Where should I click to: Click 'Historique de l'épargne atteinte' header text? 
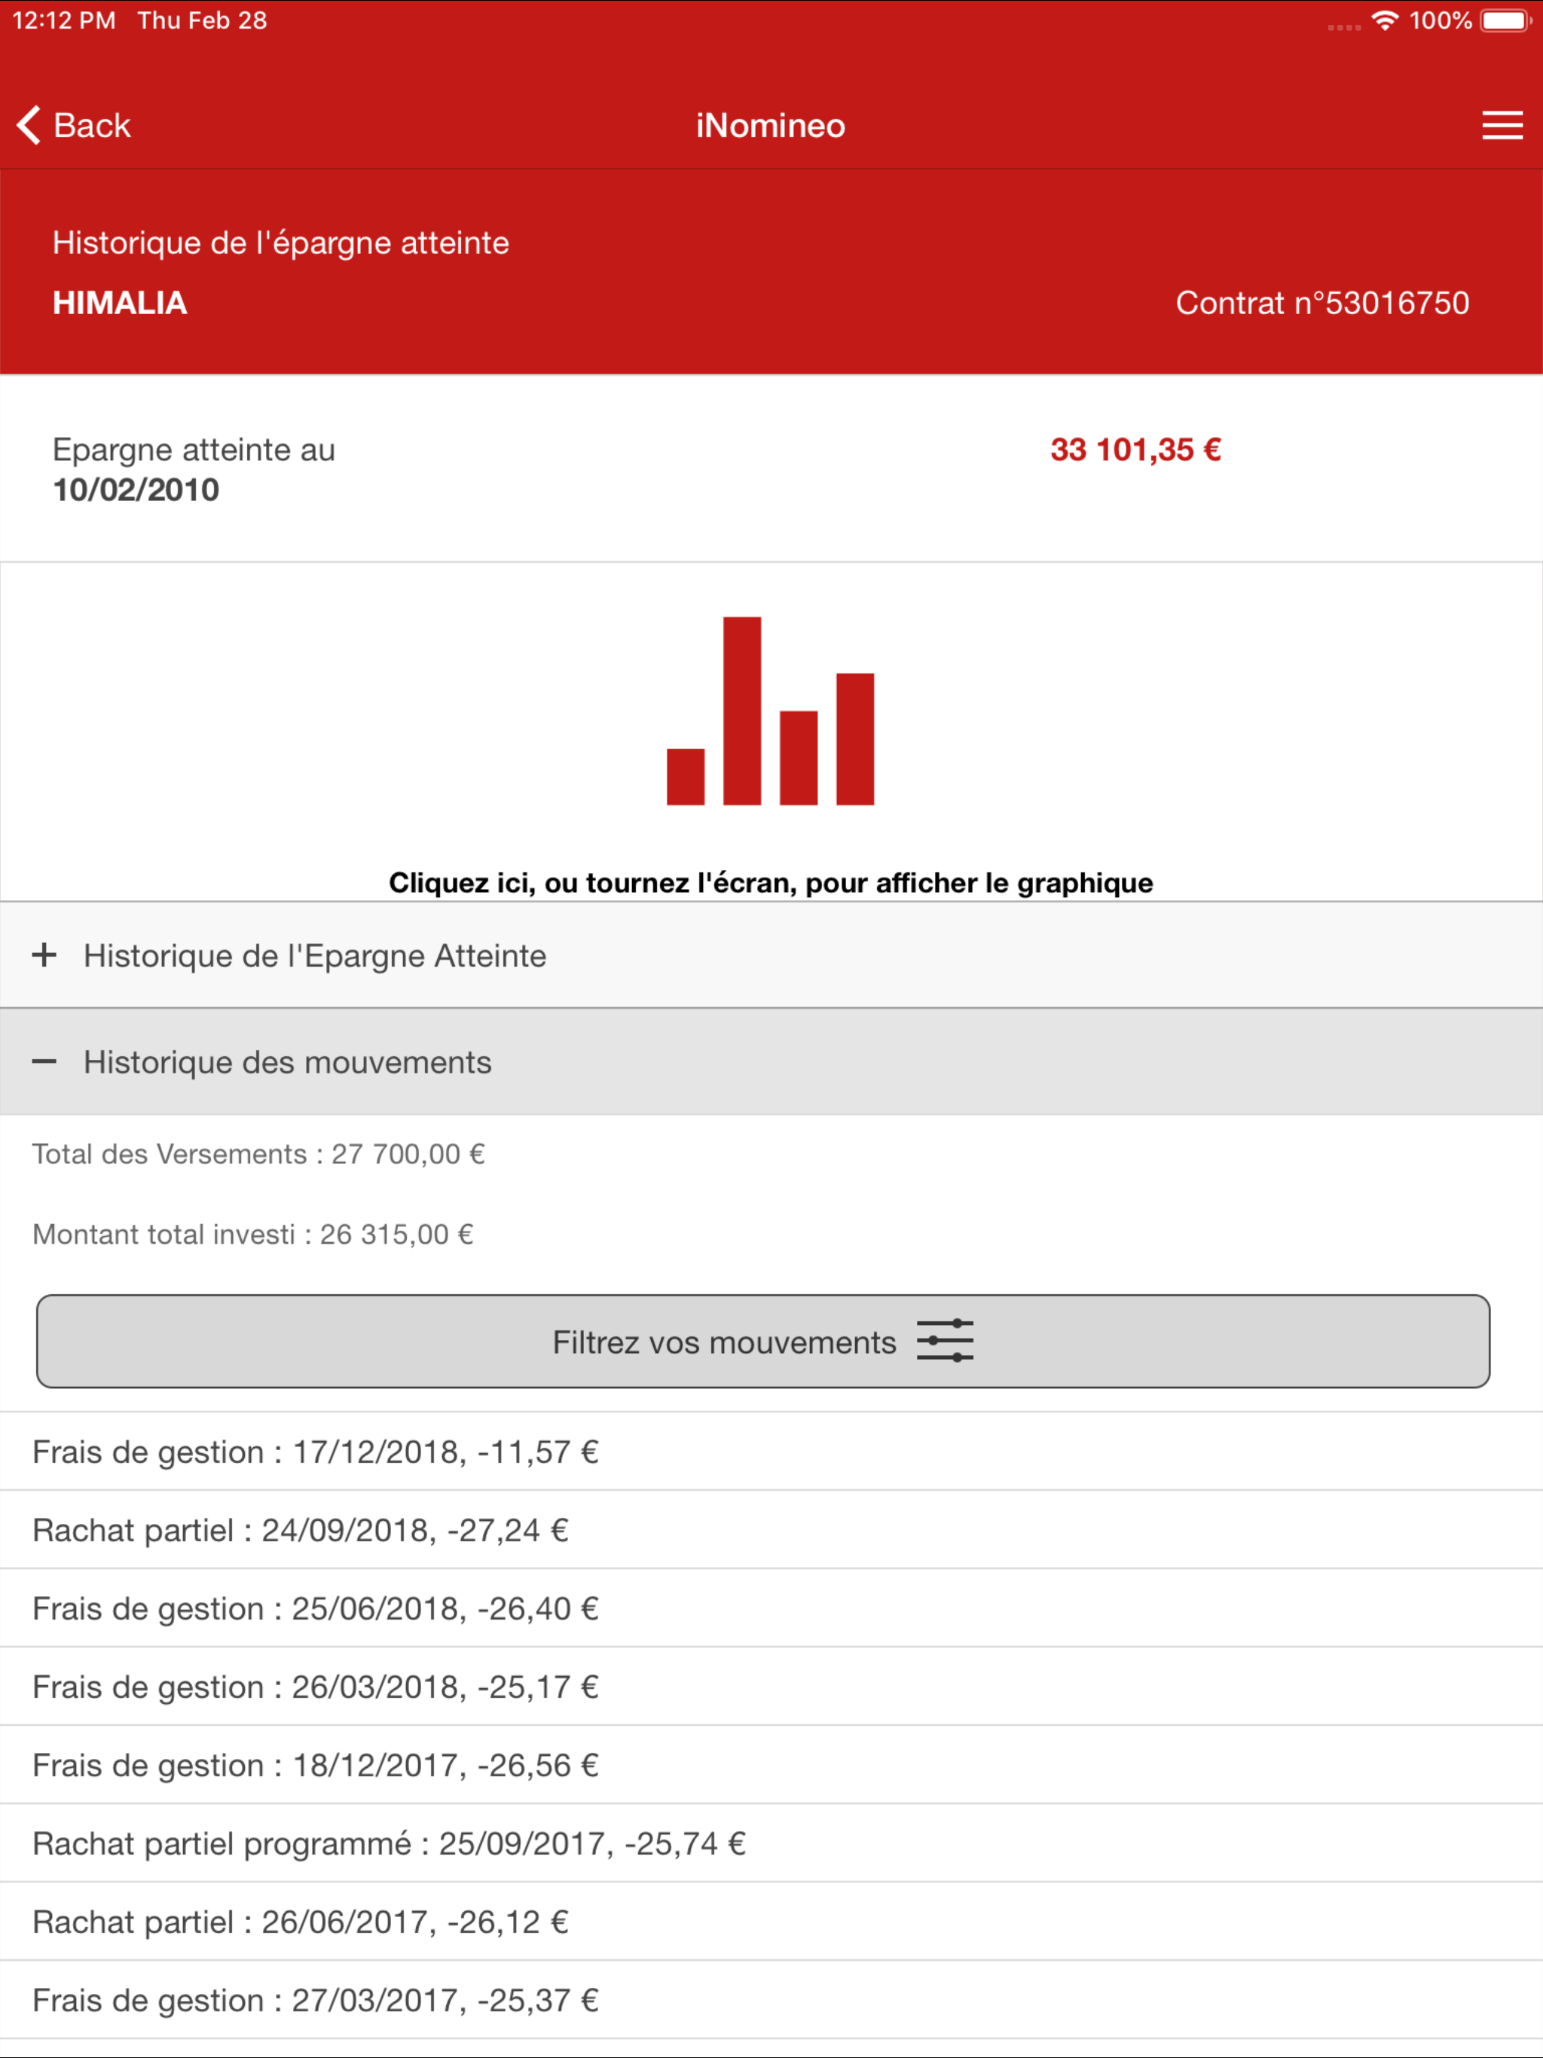pos(281,244)
